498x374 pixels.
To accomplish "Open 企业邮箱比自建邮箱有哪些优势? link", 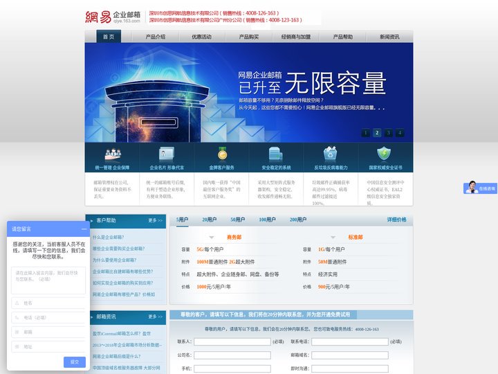I will (x=123, y=271).
